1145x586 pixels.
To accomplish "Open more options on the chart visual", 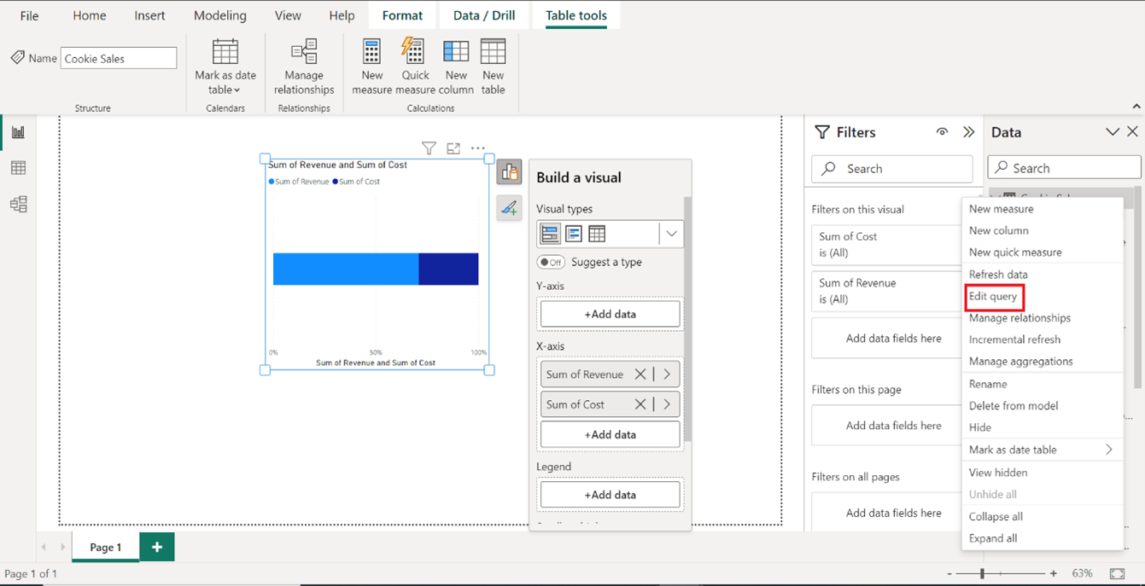I will coord(478,148).
